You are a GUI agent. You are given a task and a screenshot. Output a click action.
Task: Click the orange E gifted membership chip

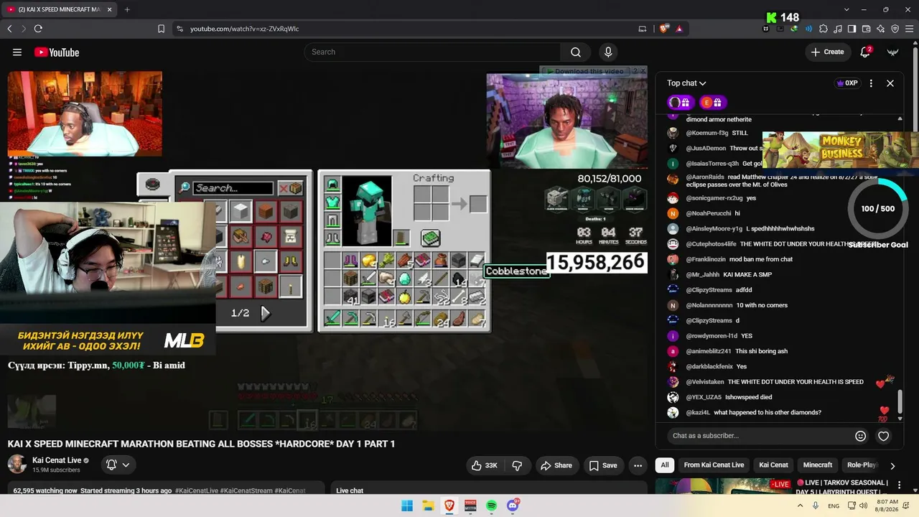[712, 102]
